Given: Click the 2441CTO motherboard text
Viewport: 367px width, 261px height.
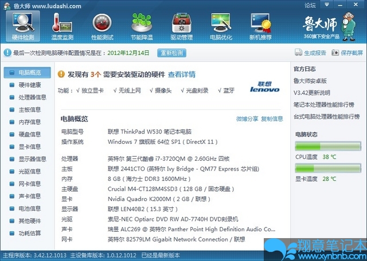Looking at the screenshot, I should [183, 169].
